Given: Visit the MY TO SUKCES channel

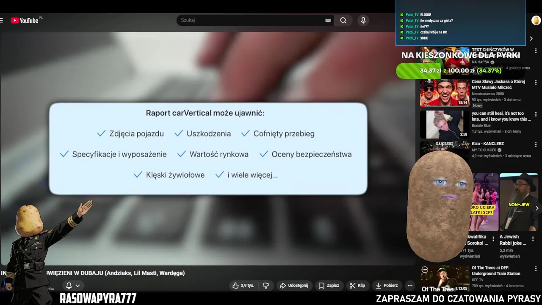Looking at the screenshot, I should point(484,150).
